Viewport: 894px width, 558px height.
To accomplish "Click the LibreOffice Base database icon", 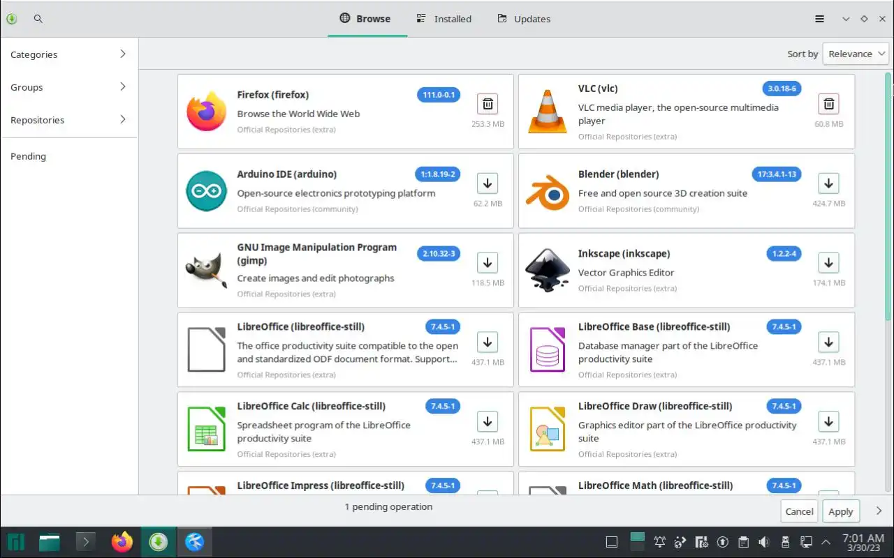I will 547,350.
